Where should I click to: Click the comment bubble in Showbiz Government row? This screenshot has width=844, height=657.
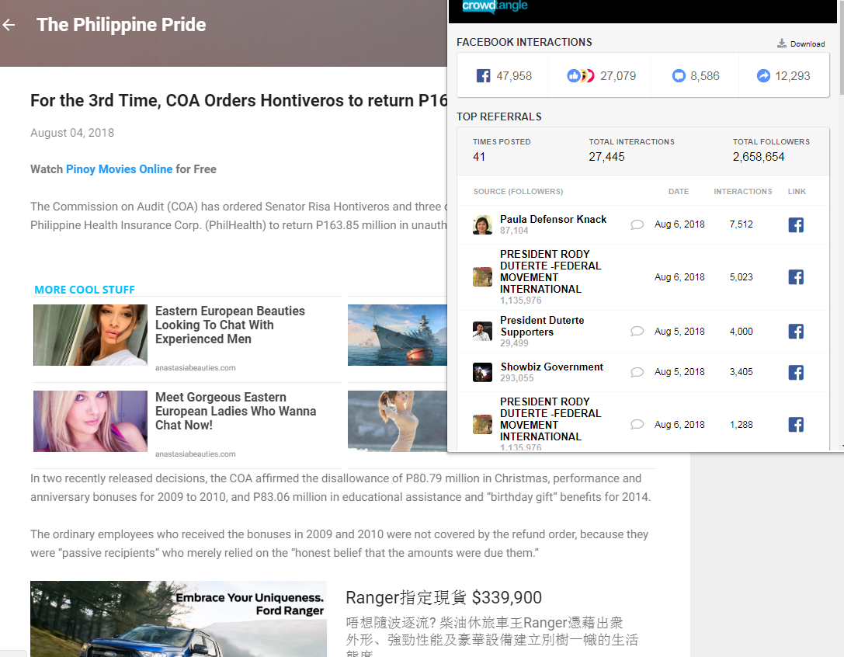(x=637, y=372)
